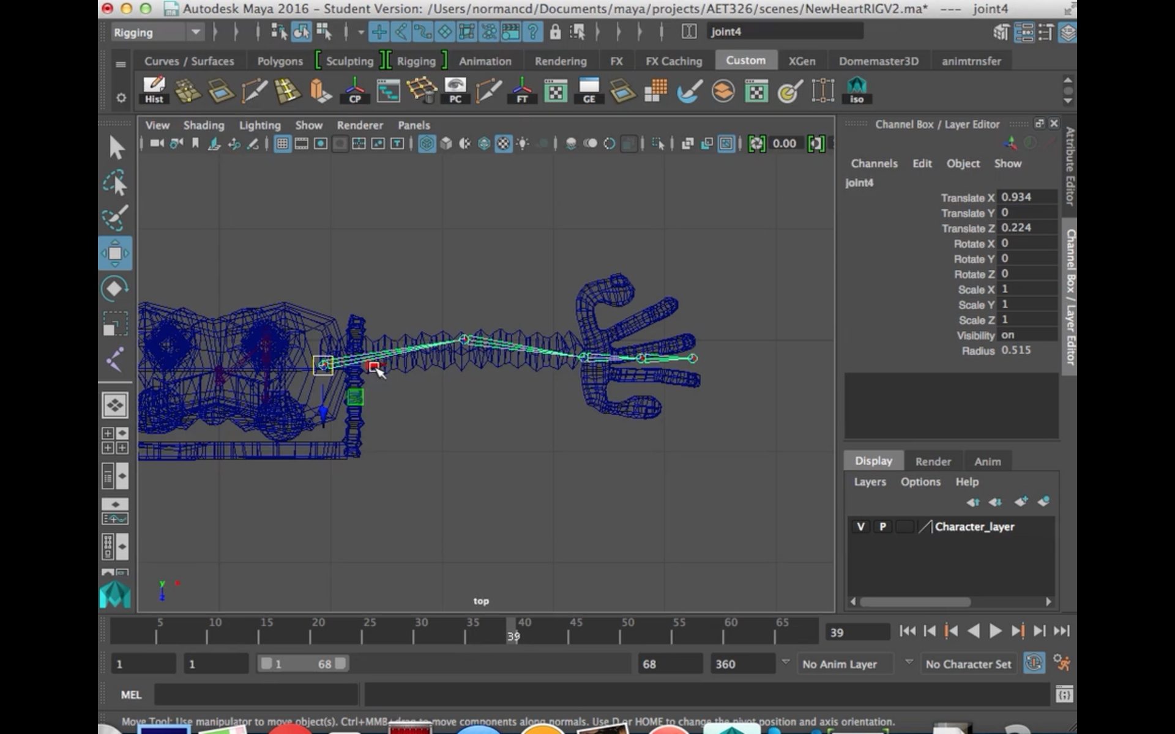1175x734 pixels.
Task: Toggle visibility of Character_layer
Action: [x=860, y=526]
